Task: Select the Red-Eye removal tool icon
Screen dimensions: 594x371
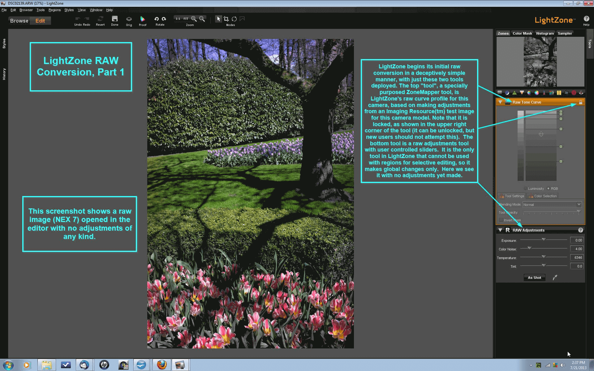Action: [x=573, y=93]
